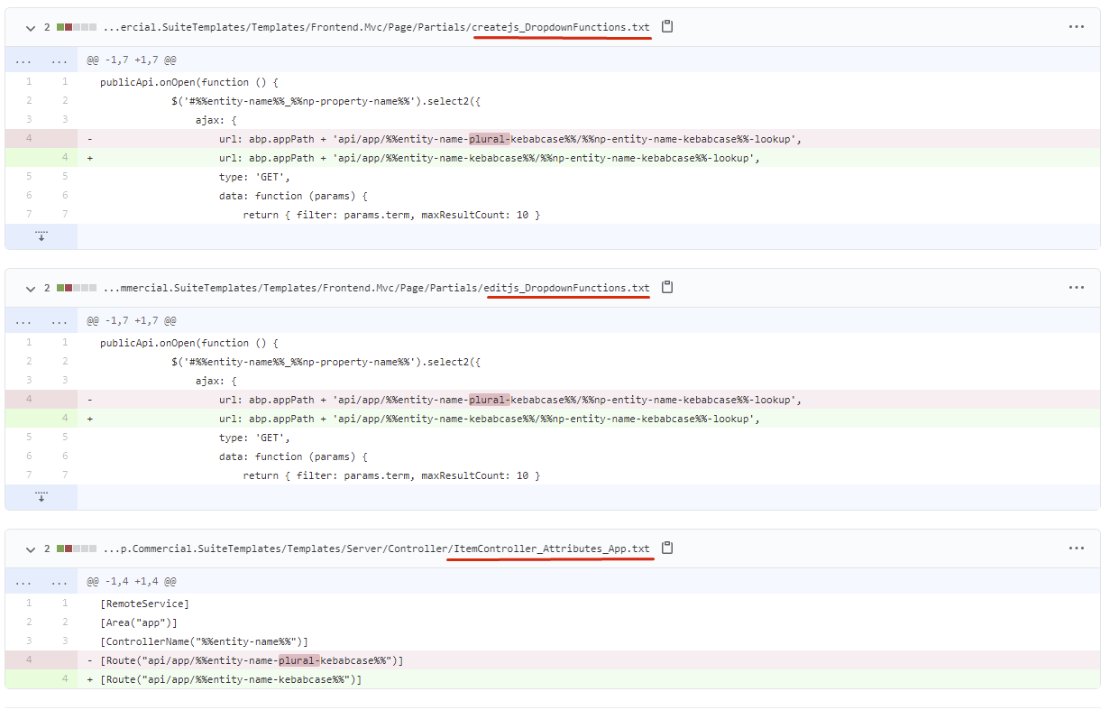This screenshot has height=710, width=1119.
Task: Expand lines below in editjs_DropdownFunctions.txt diff
Action: [x=41, y=497]
